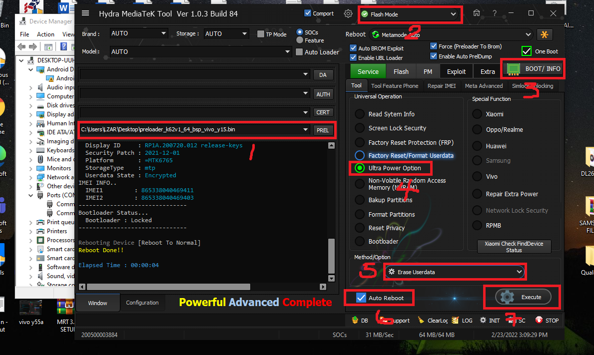This screenshot has height=355, width=594.
Task: Click the log vertical scrollbar thumb
Action: (x=331, y=256)
